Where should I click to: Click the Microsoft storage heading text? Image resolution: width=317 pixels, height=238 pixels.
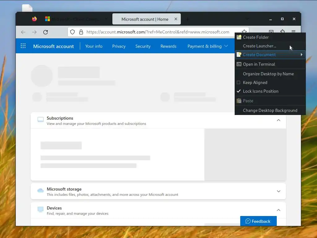pyautogui.click(x=64, y=189)
